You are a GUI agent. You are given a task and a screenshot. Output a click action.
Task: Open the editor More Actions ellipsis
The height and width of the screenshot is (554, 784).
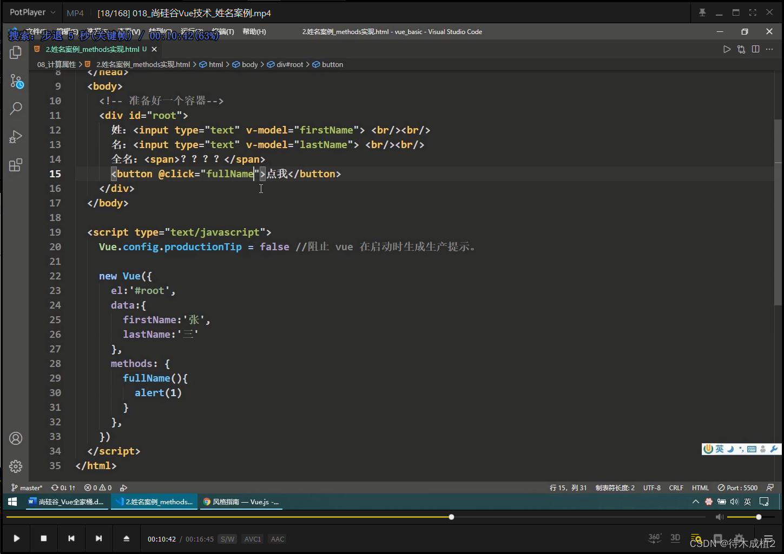(769, 49)
